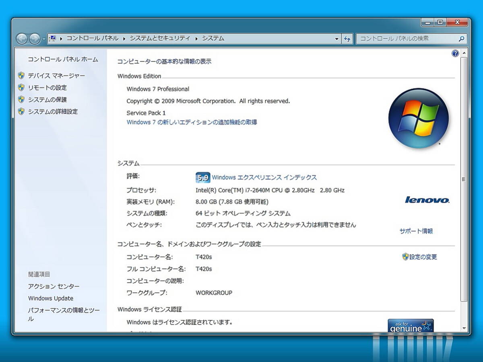Click the T420s value next to フル コンピューター名
The image size is (483, 362).
pyautogui.click(x=204, y=269)
